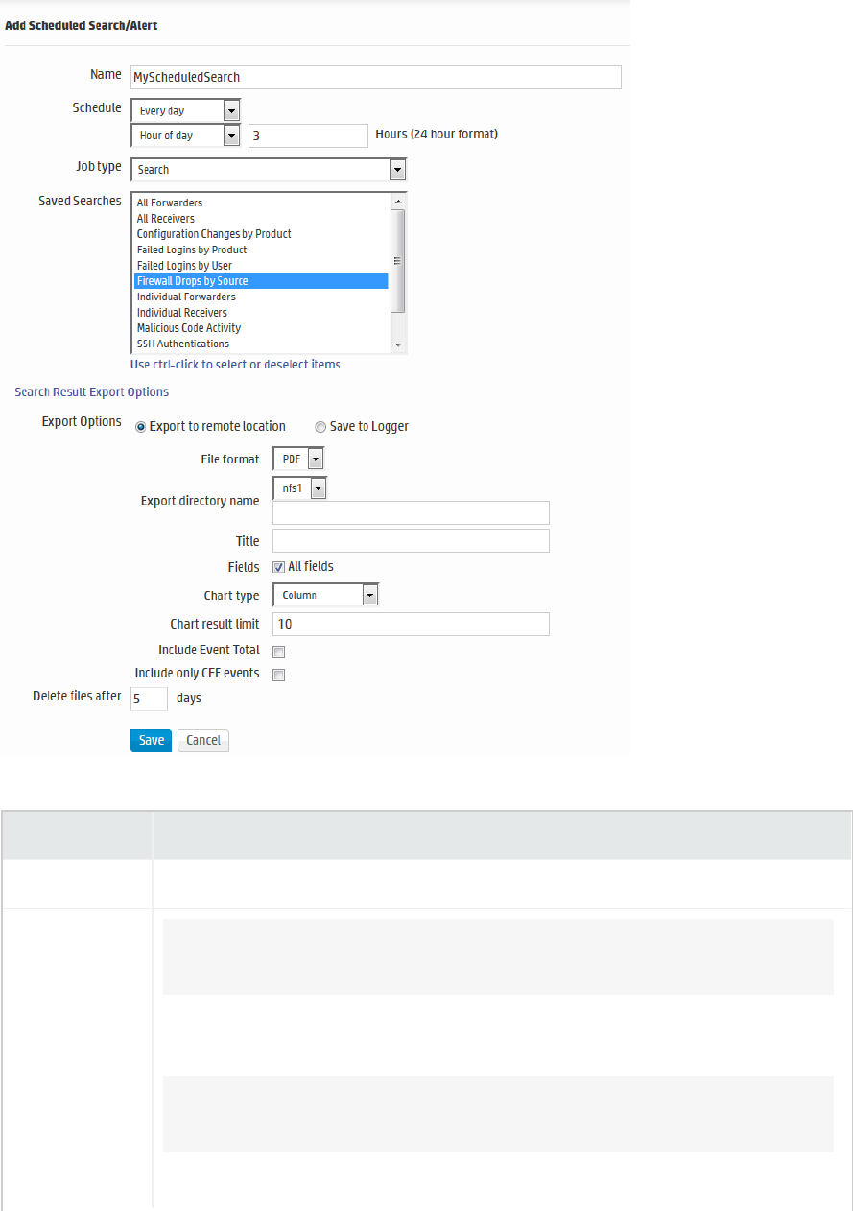Click the Saved Searches scrollbar thumb
Image resolution: width=853 pixels, height=1211 pixels.
398,260
